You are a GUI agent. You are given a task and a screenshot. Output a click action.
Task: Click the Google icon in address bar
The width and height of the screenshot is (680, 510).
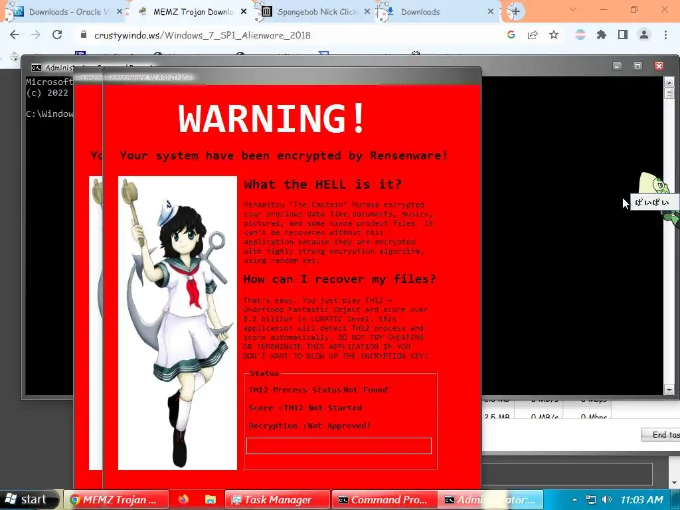[x=511, y=35]
